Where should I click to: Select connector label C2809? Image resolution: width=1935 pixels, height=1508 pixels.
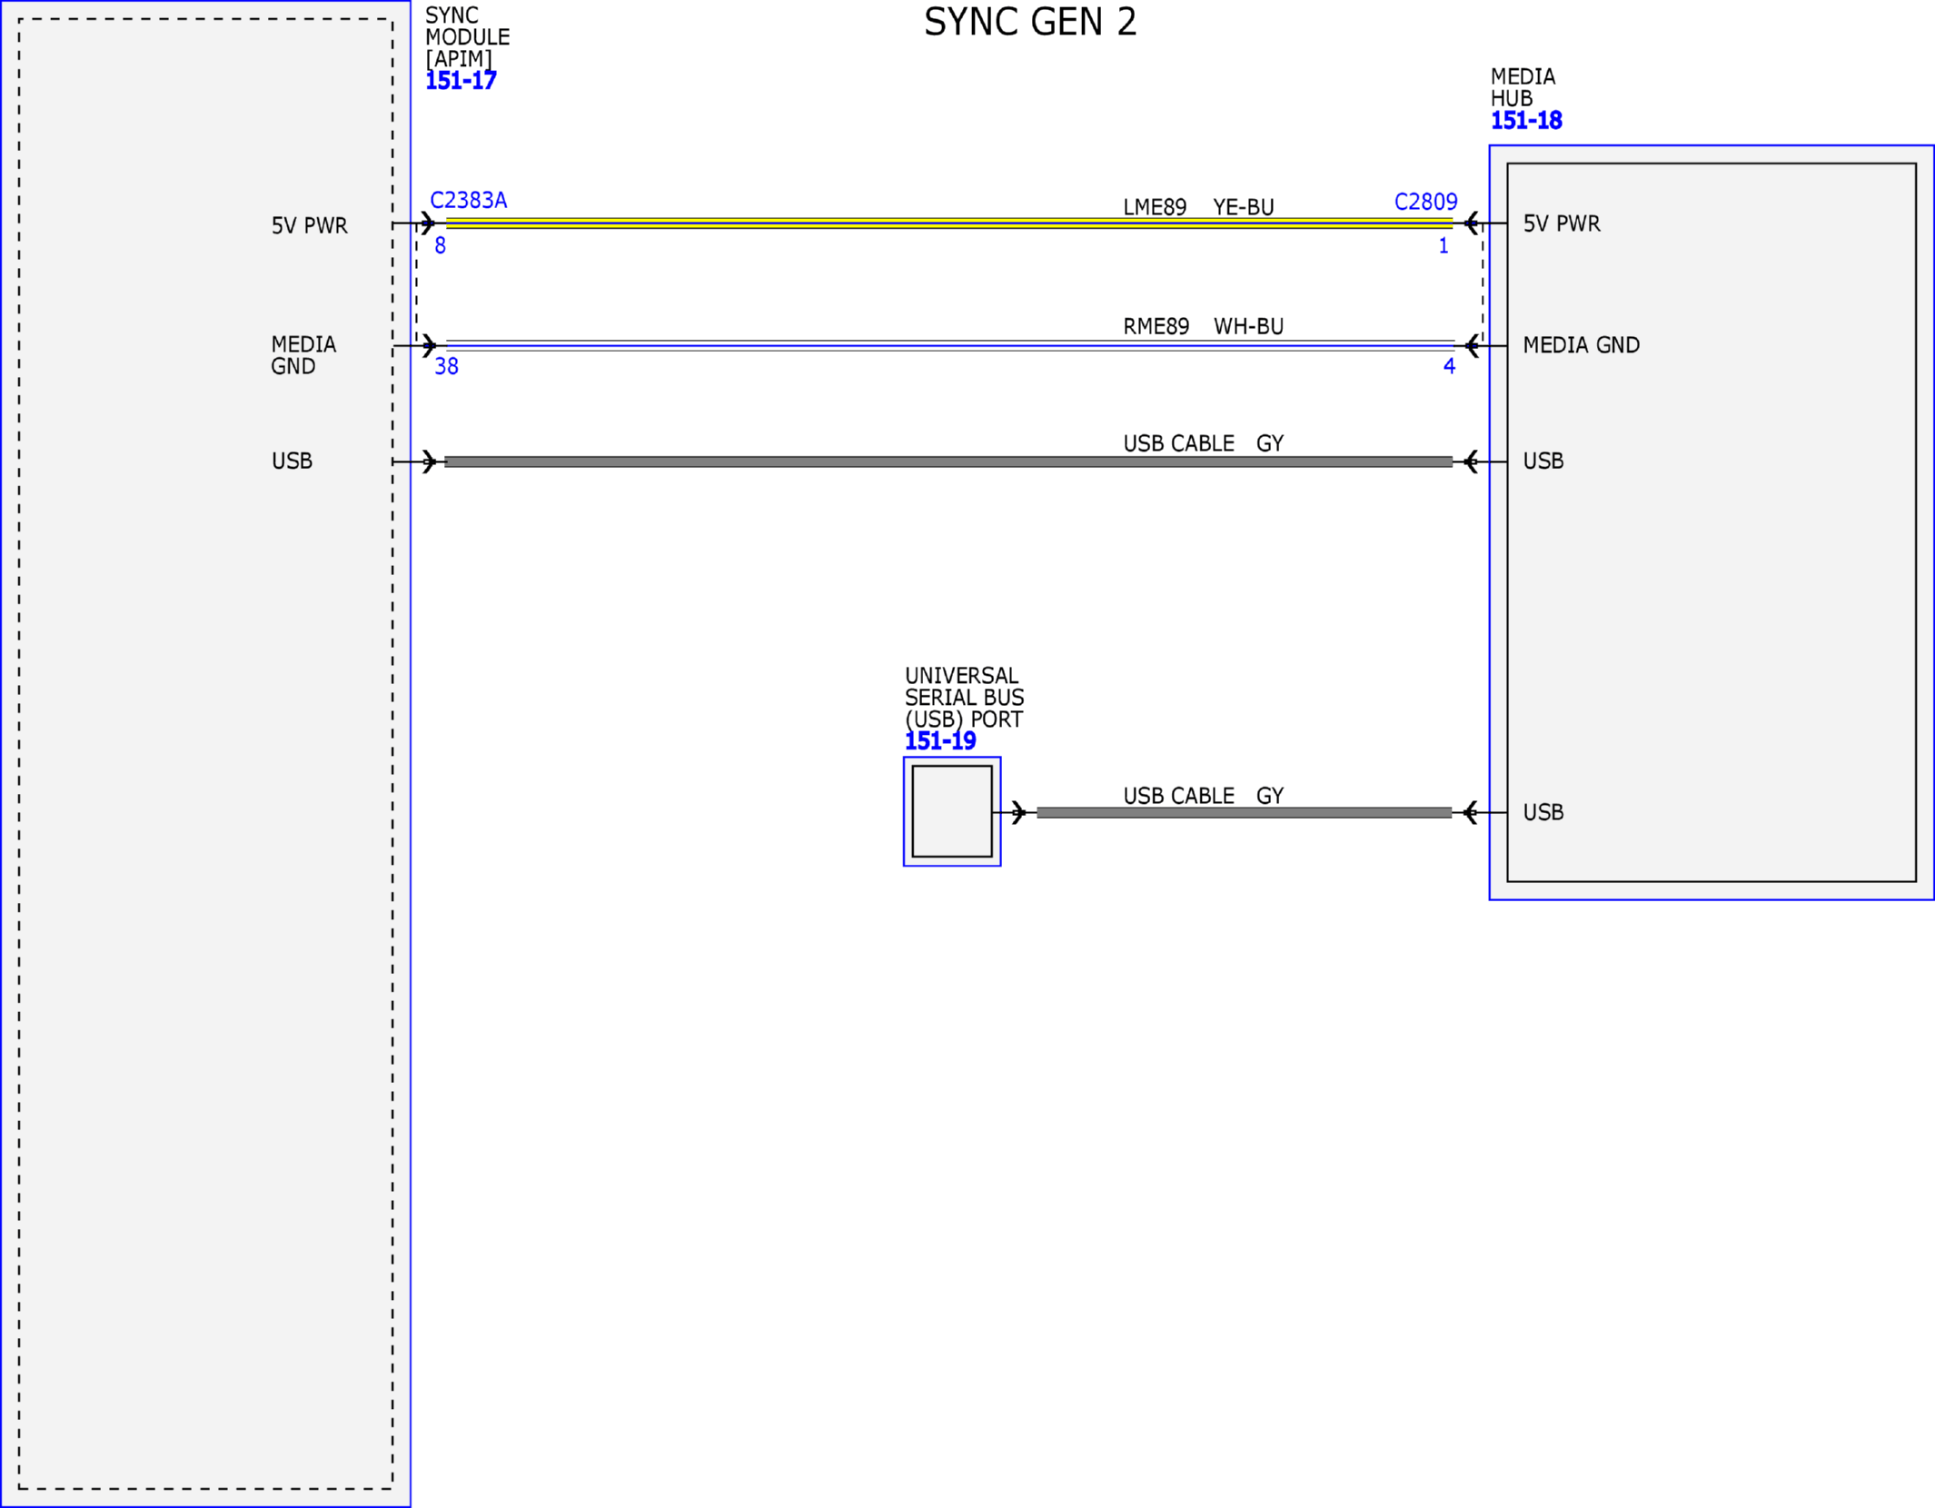(x=1425, y=202)
